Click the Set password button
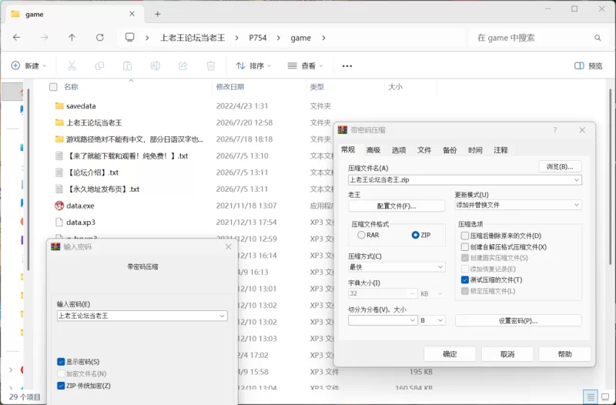Image resolution: width=616 pixels, height=405 pixels. coord(518,320)
